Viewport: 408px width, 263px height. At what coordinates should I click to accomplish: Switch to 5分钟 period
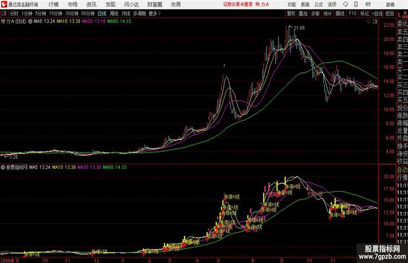click(x=40, y=14)
